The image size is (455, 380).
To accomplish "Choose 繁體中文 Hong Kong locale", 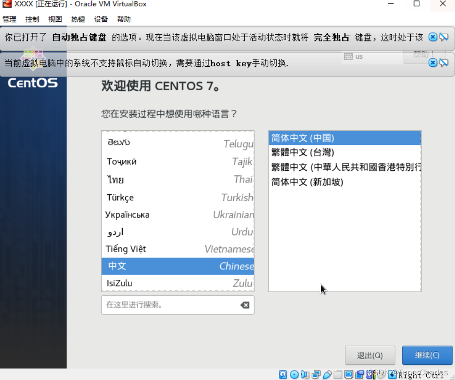I will click(345, 167).
